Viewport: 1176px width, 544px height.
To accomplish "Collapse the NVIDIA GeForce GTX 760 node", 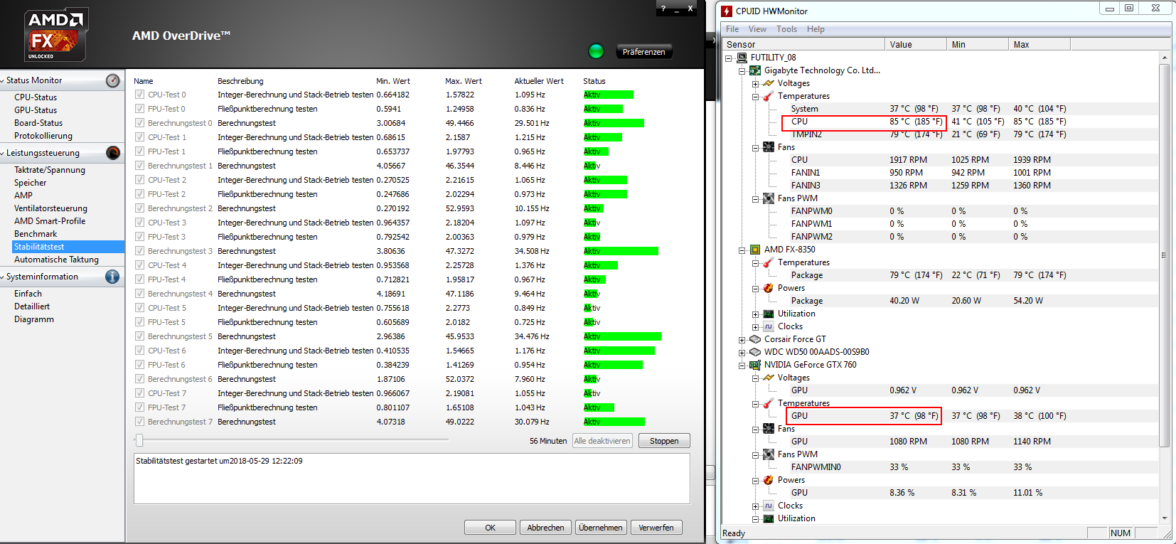I will point(742,366).
